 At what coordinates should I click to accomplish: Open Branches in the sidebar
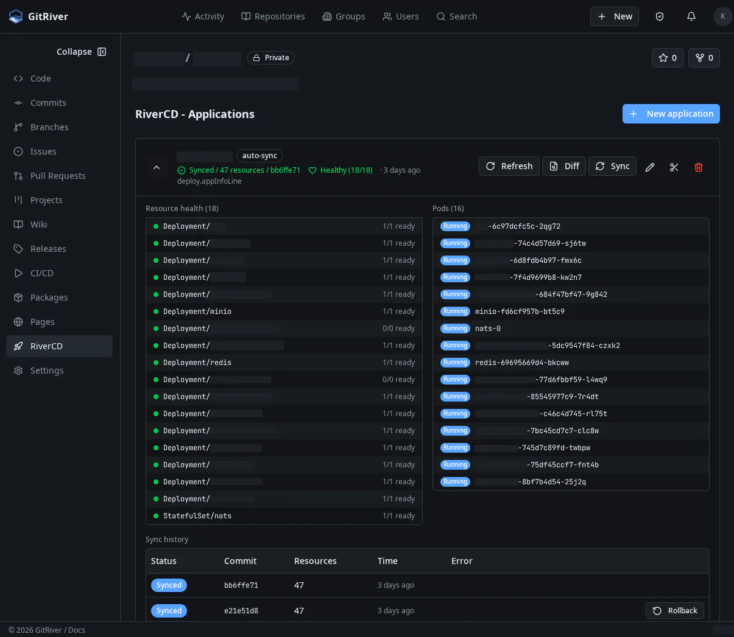[59, 127]
